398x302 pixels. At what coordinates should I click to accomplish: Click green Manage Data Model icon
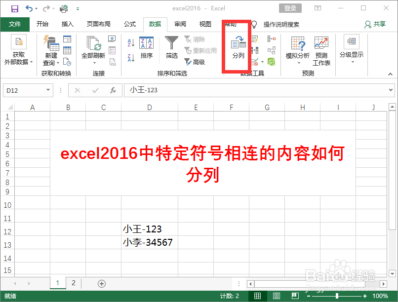point(271,62)
